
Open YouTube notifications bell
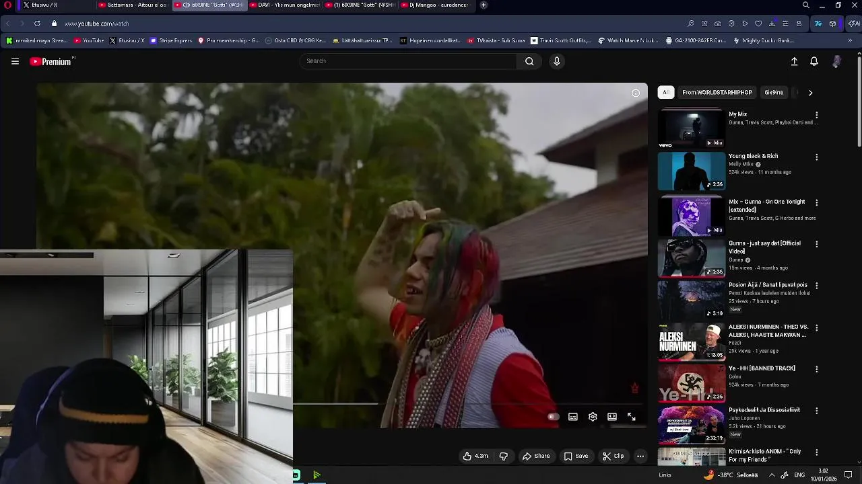(x=814, y=61)
